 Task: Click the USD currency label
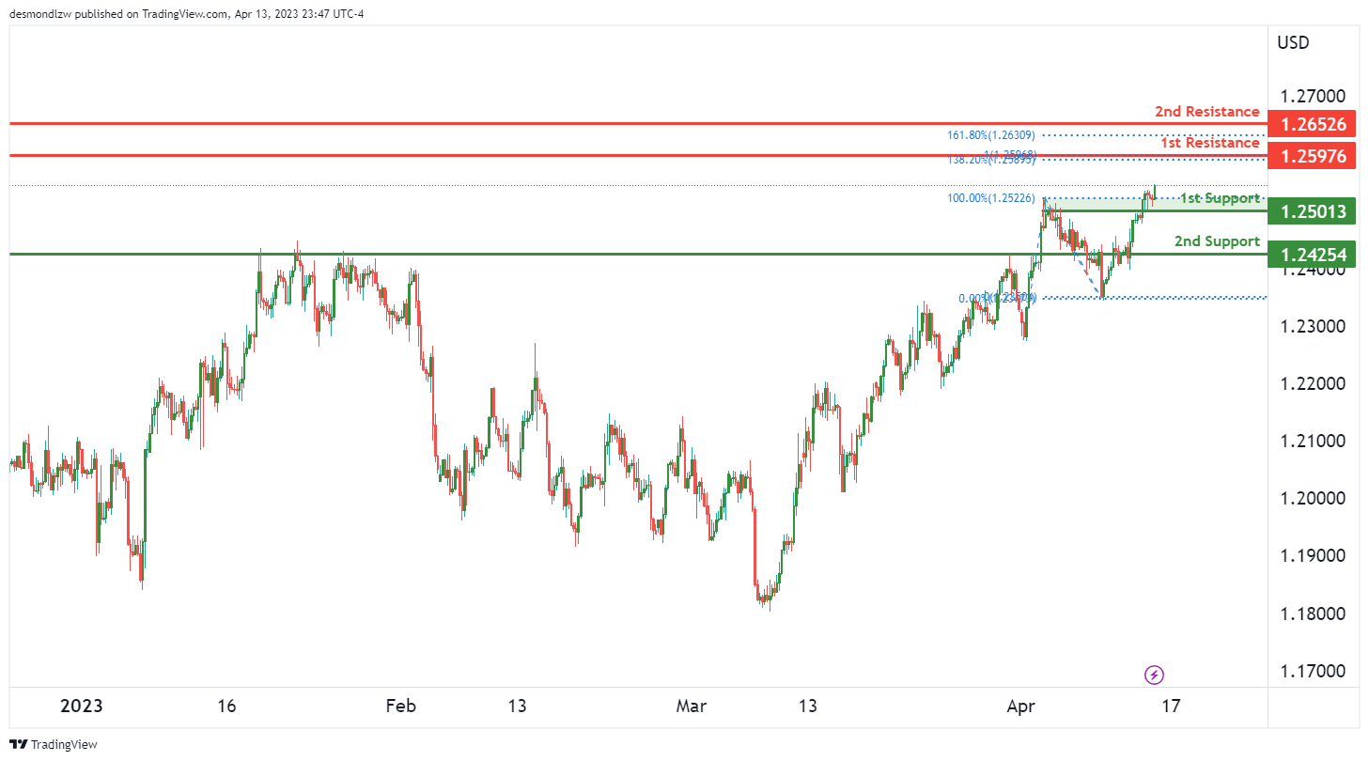1293,42
